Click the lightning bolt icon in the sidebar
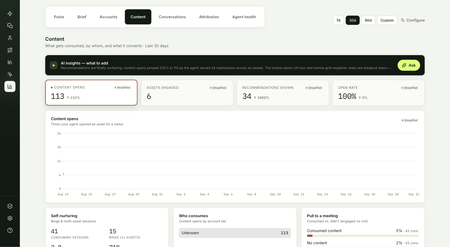Screen dimensions: 450x247 pyautogui.click(x=10, y=14)
